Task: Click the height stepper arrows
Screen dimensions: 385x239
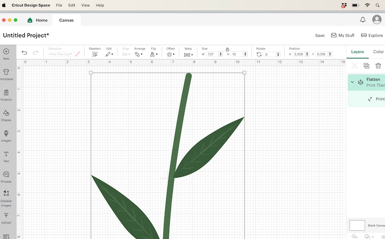Action: pos(245,54)
